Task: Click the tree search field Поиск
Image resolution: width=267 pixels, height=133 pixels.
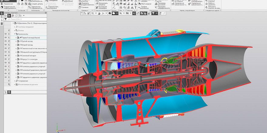Action: [27, 19]
